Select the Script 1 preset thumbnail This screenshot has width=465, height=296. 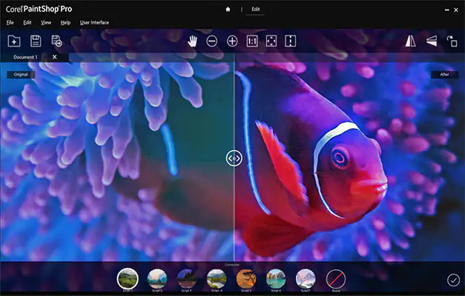click(x=128, y=277)
